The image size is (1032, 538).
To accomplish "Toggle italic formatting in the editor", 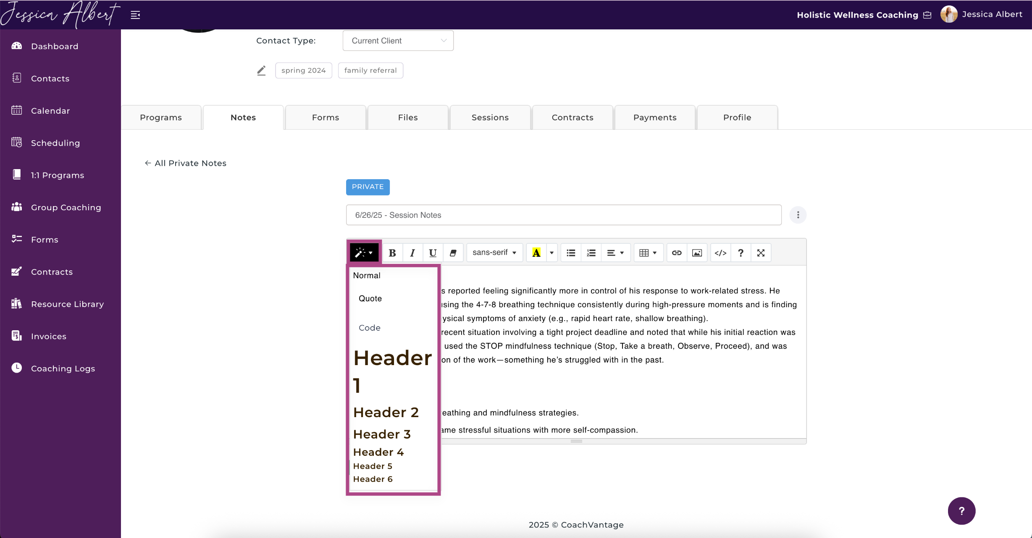I will tap(412, 253).
